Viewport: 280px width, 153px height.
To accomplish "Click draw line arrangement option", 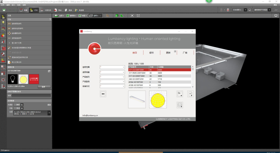I will click(29, 38).
